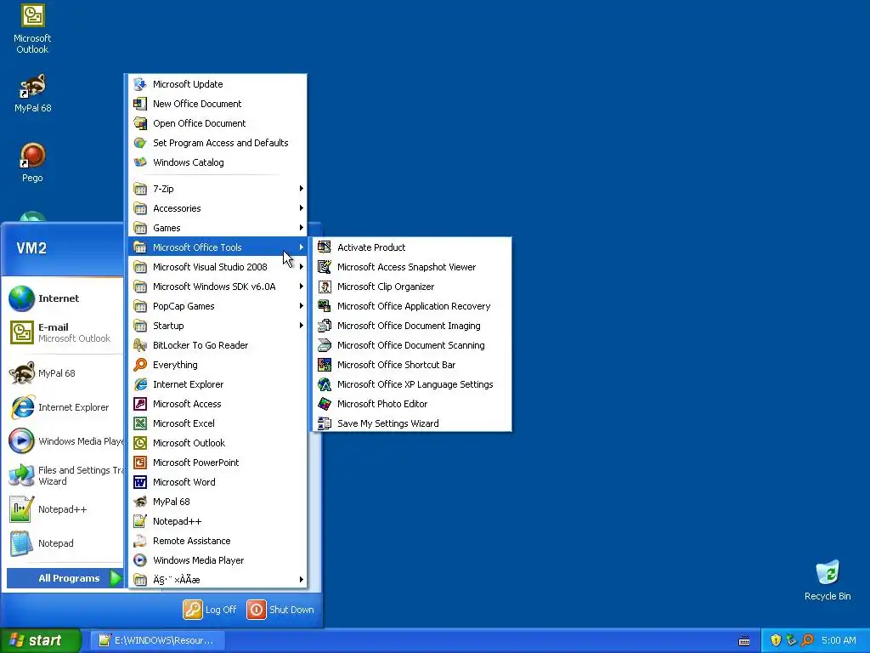This screenshot has height=653, width=870.
Task: Select Internet in pinned start menu
Action: [64, 298]
